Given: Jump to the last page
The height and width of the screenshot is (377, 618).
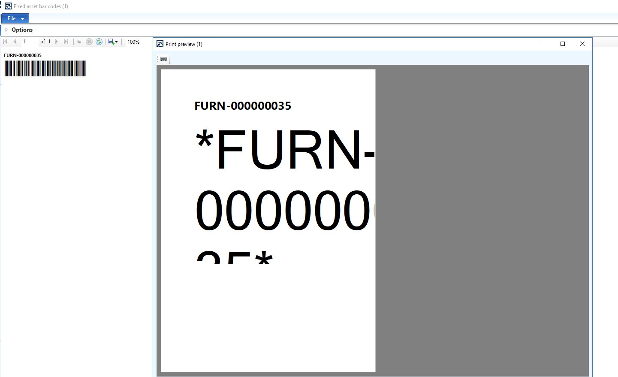Looking at the screenshot, I should click(x=66, y=42).
